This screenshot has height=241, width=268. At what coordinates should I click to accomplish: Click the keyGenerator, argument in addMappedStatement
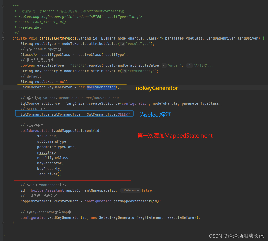click(x=50, y=163)
